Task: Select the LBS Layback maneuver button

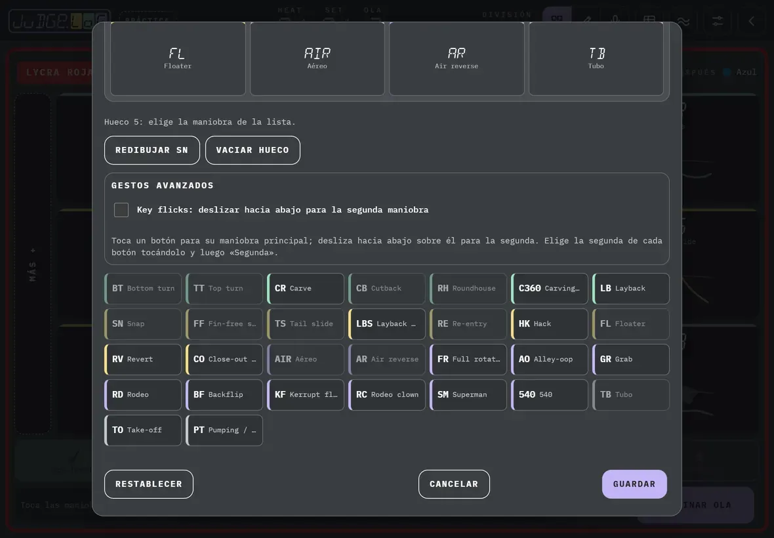Action: 387,324
